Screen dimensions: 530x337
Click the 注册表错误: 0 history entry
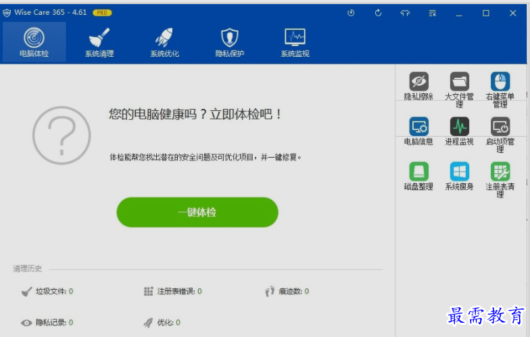[x=173, y=291]
